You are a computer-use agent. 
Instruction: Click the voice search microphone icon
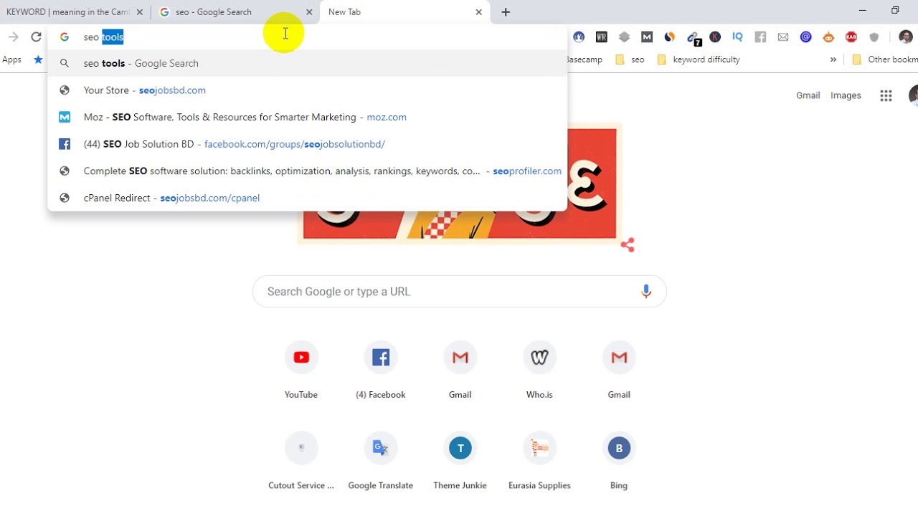646,291
